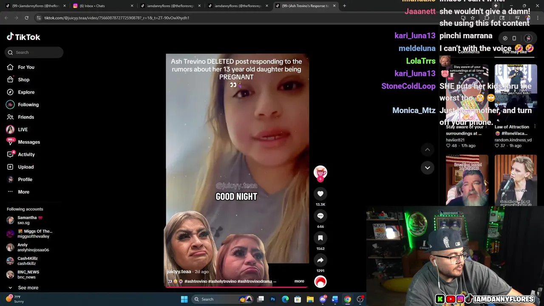Open File Explorer from taskbar
544x306 pixels.
pos(310,299)
